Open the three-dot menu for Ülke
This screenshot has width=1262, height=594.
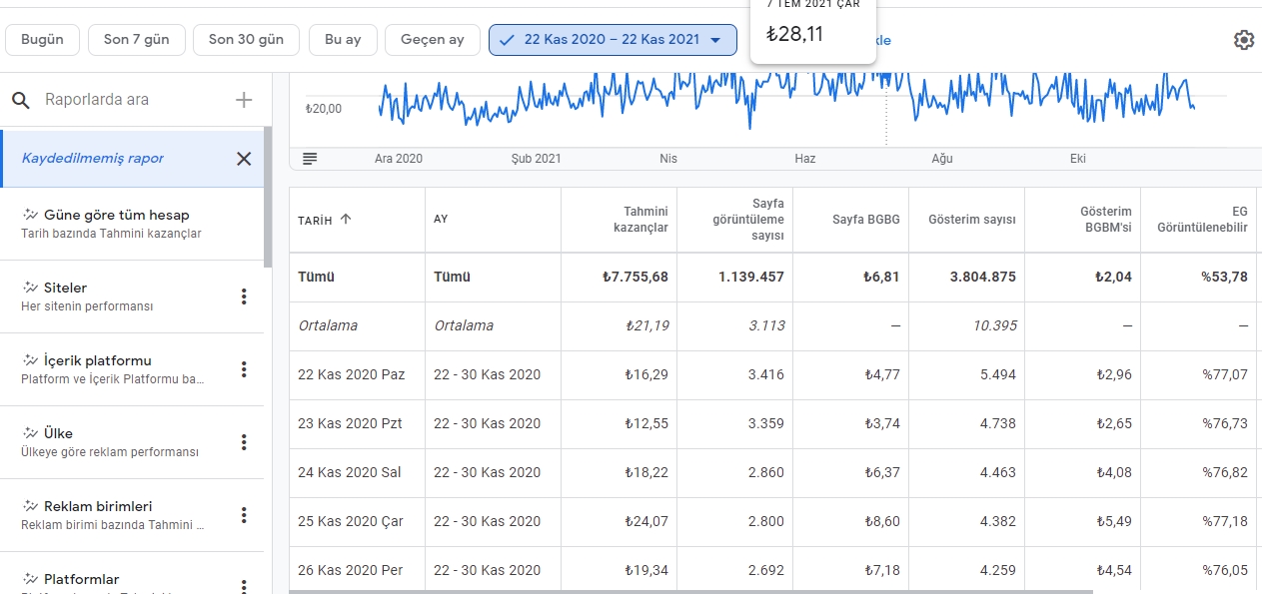click(x=244, y=442)
